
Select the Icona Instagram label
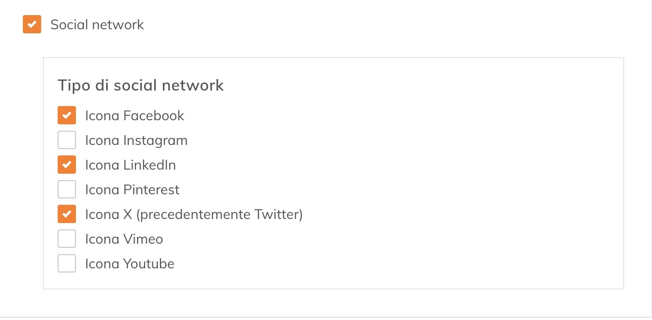136,140
